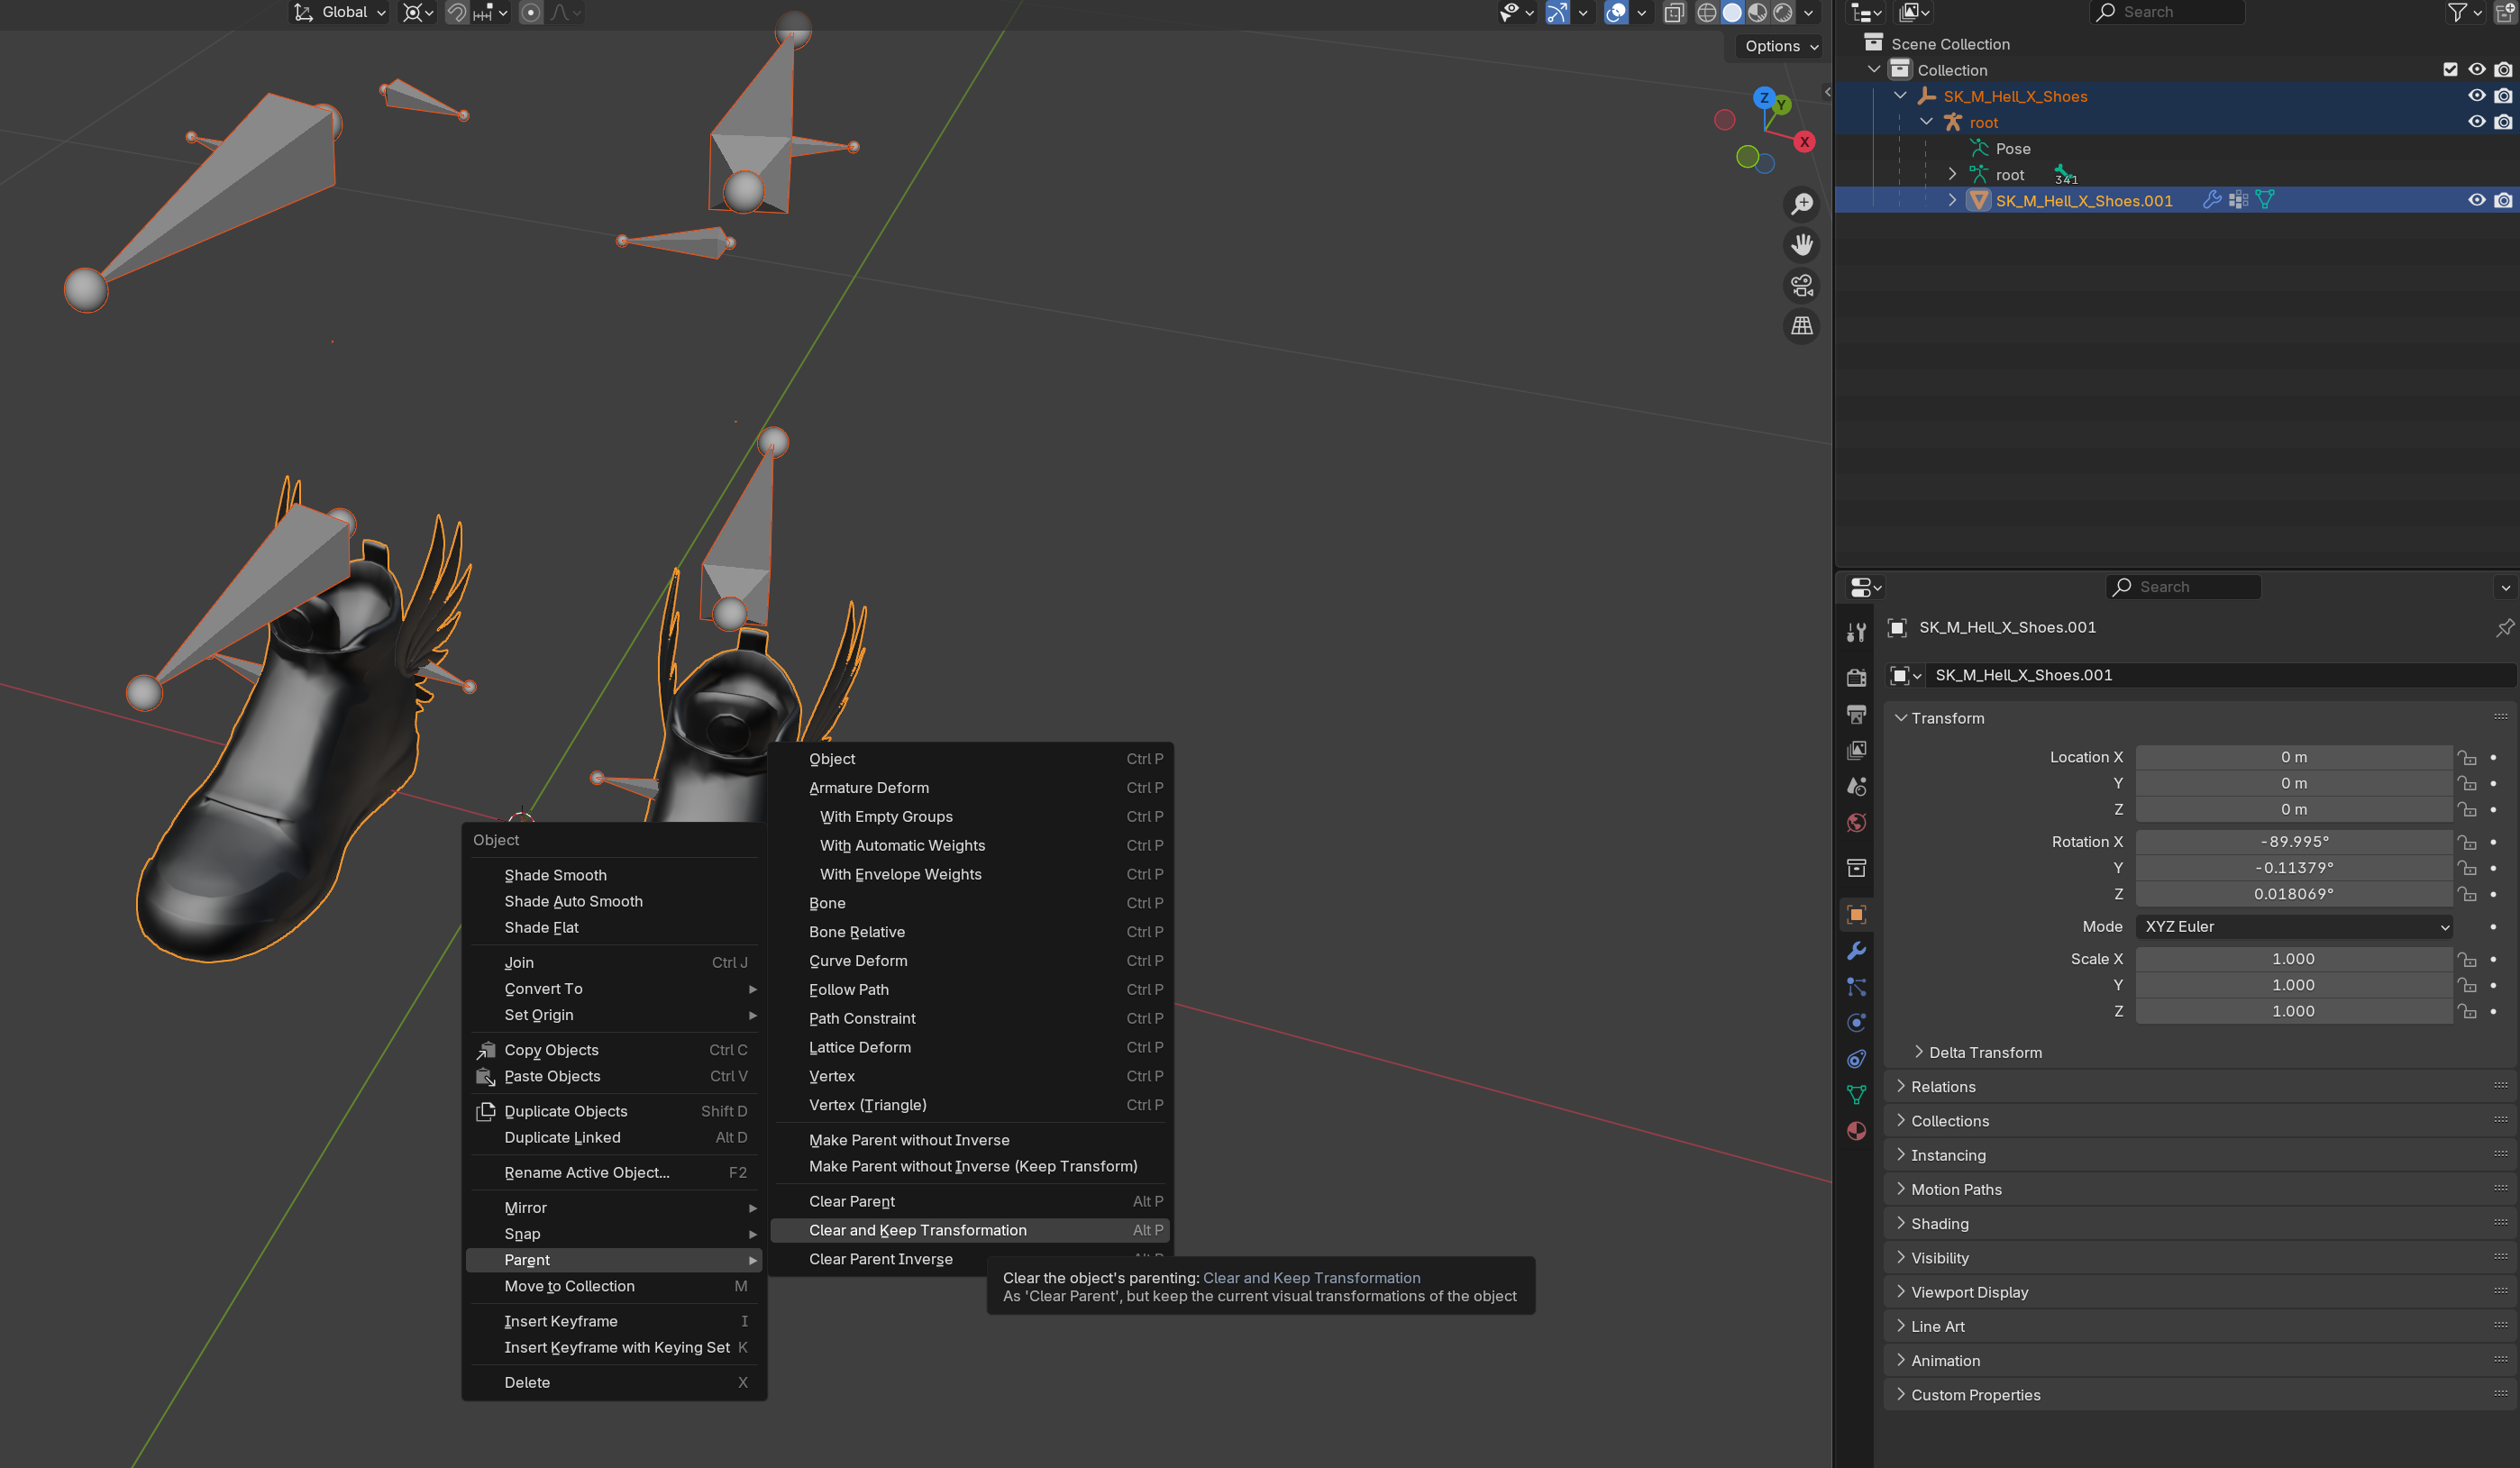Click the Scale X value field
This screenshot has width=2520, height=1468.
pos(2292,959)
